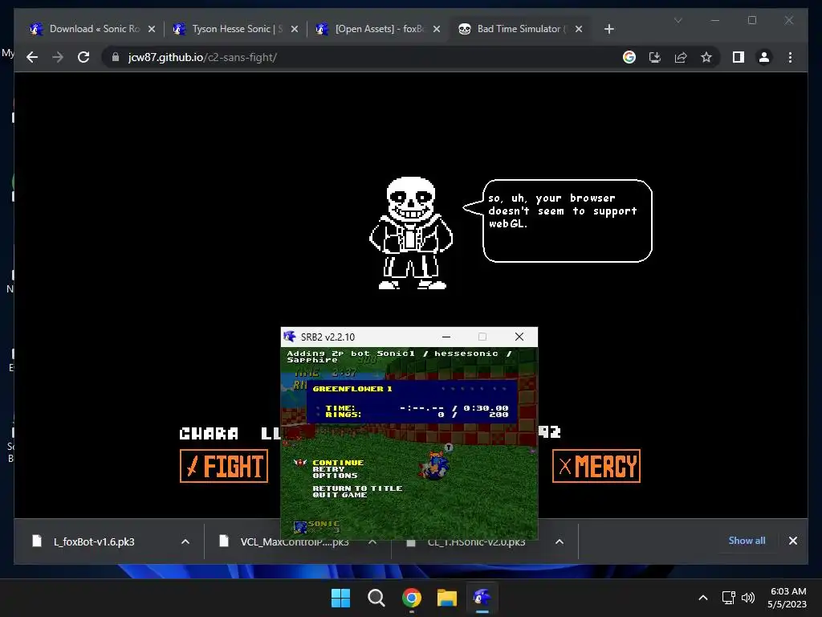Switch to the Tyson Hesse Sonic tab
822x617 pixels.
(236, 29)
